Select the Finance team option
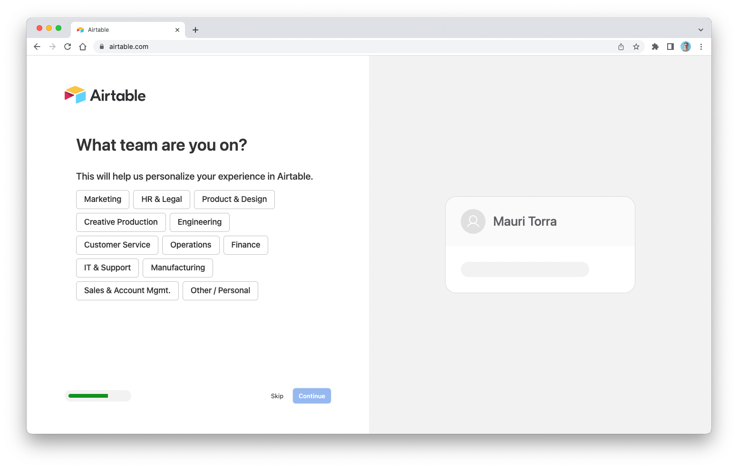738x469 pixels. pos(245,245)
